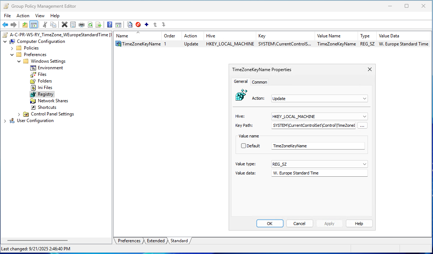This screenshot has height=254, width=433.
Task: Click the red Disable item icon
Action: point(138,25)
